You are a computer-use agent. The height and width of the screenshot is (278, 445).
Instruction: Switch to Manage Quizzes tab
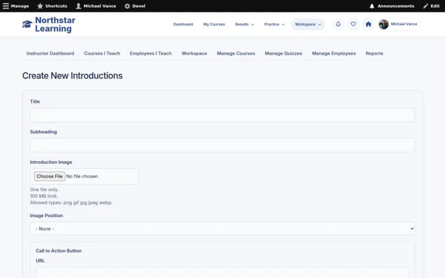click(x=284, y=53)
